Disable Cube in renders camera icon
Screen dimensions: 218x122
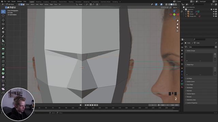(x=216, y=12)
